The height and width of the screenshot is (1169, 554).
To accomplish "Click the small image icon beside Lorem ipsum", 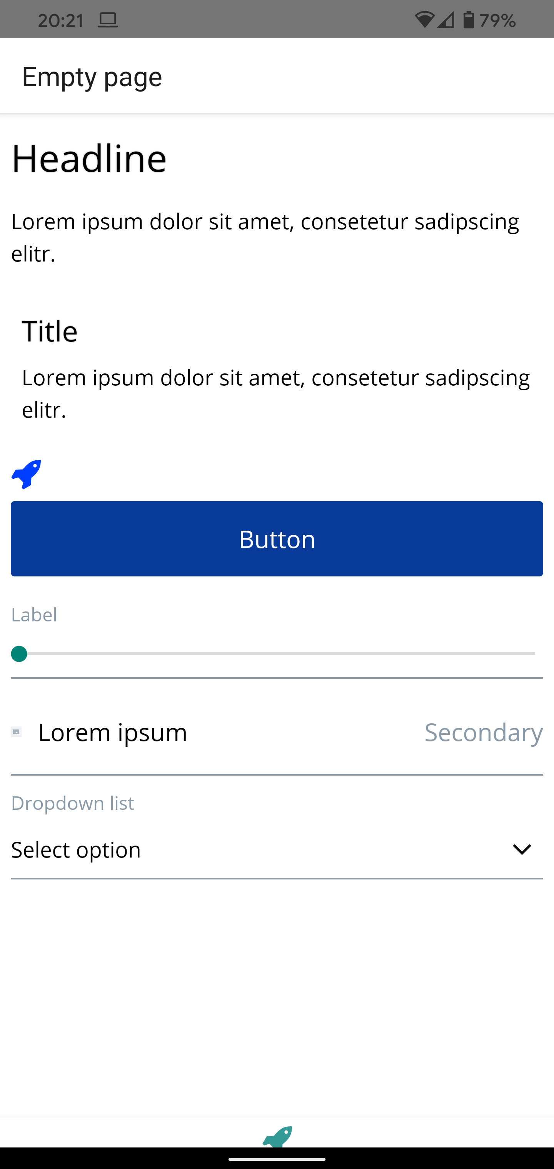I will pyautogui.click(x=16, y=731).
